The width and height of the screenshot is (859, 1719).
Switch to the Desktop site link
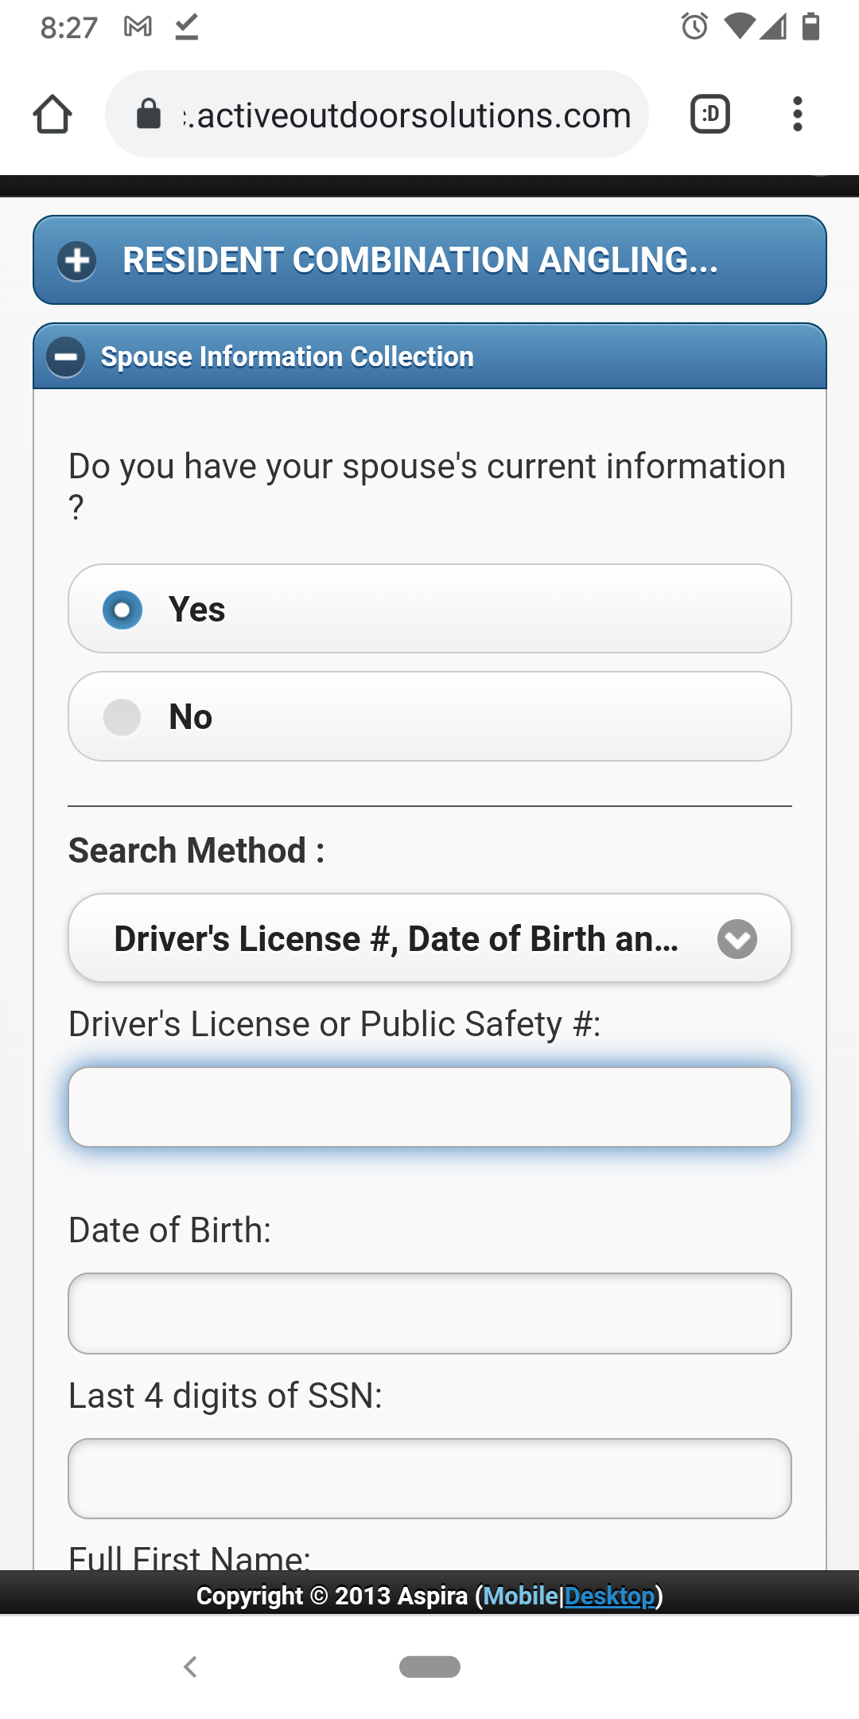(x=609, y=1596)
